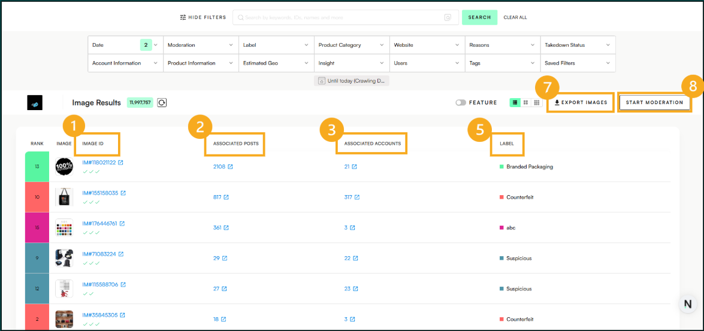Viewport: 704px width, 331px height.
Task: Open link icon next to 361 posts
Action: (x=226, y=228)
